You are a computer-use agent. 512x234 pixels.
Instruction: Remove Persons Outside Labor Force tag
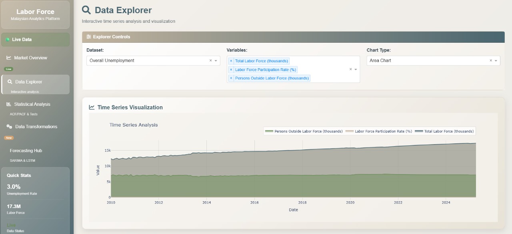231,78
